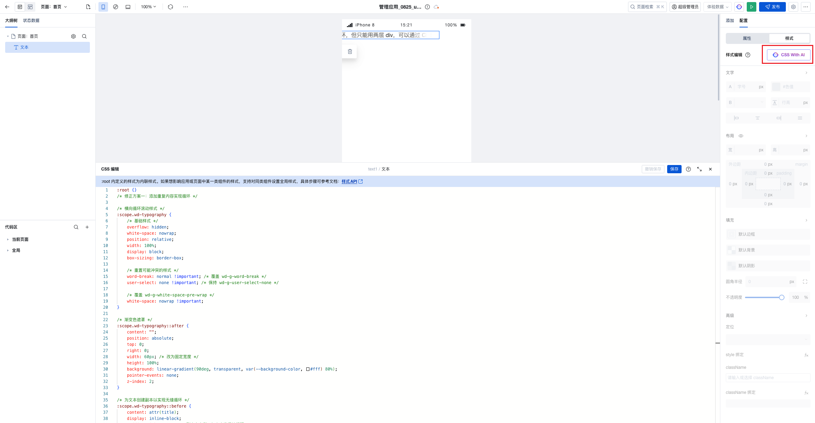Switch to the 状态数据 tab
The width and height of the screenshot is (815, 423).
31,21
